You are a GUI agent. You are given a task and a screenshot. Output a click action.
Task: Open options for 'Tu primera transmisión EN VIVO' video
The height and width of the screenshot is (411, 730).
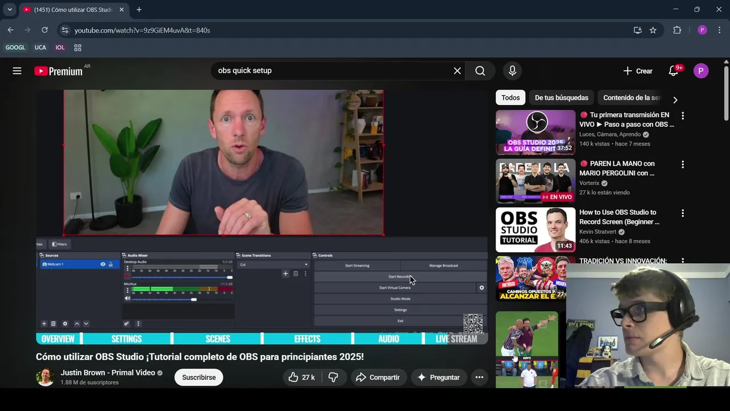coord(683,116)
